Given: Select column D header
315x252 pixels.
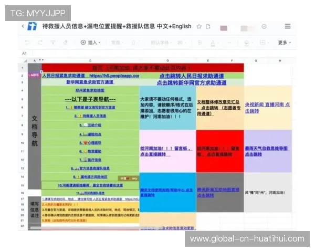Looking at the screenshot, I should point(167,61).
